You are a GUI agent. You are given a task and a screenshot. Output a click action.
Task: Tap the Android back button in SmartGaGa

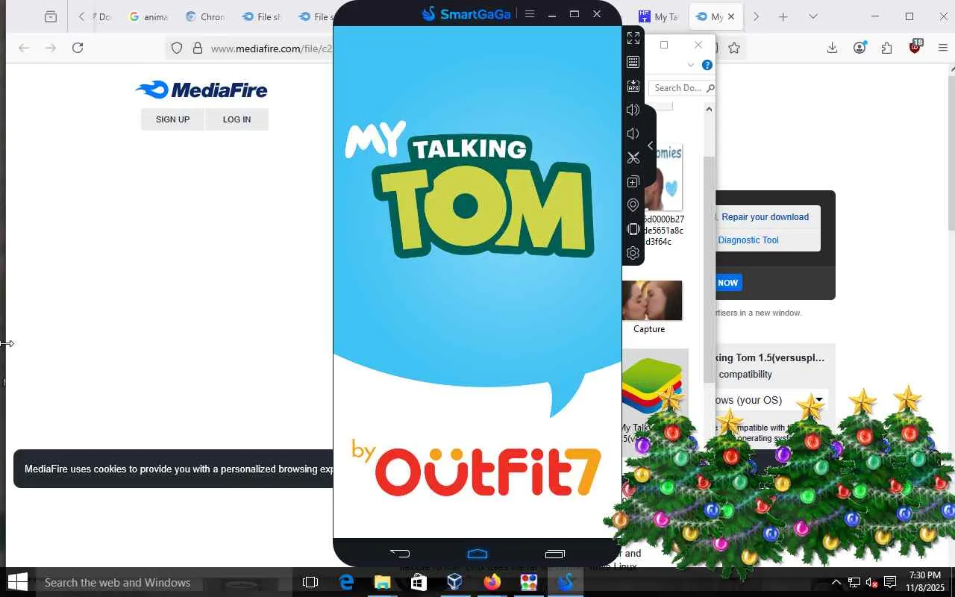pos(400,554)
